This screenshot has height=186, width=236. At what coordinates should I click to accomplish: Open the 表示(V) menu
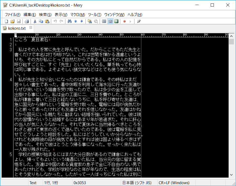(61, 14)
